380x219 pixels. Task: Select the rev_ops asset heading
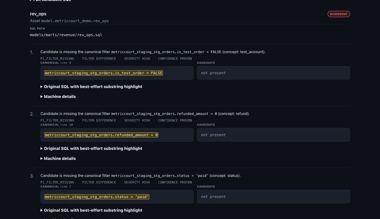click(38, 14)
